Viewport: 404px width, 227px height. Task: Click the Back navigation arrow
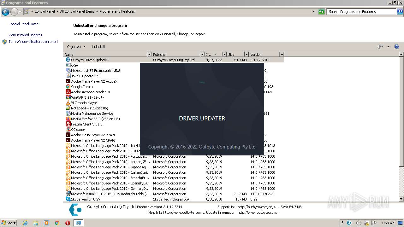point(5,12)
